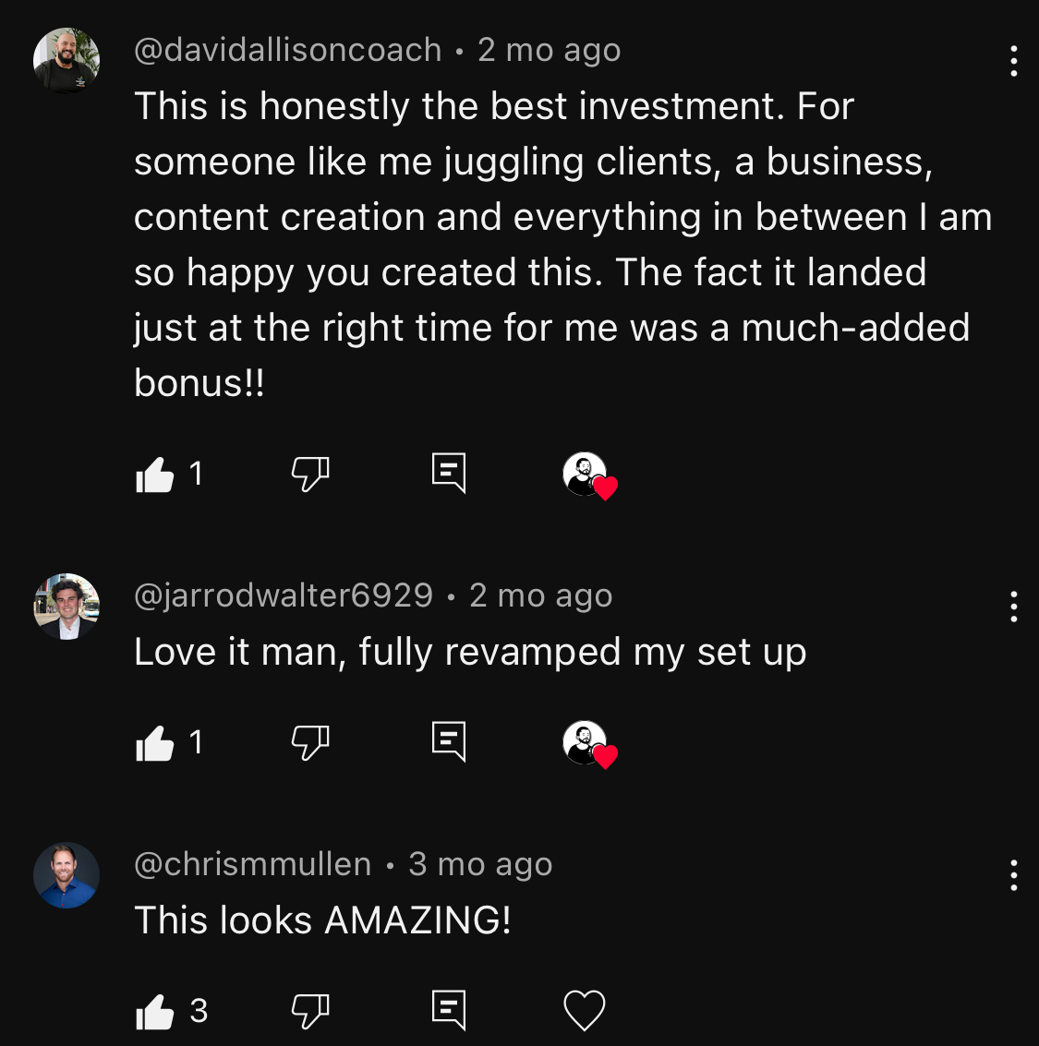Open the @davidallisoncoach channel link

point(287,51)
